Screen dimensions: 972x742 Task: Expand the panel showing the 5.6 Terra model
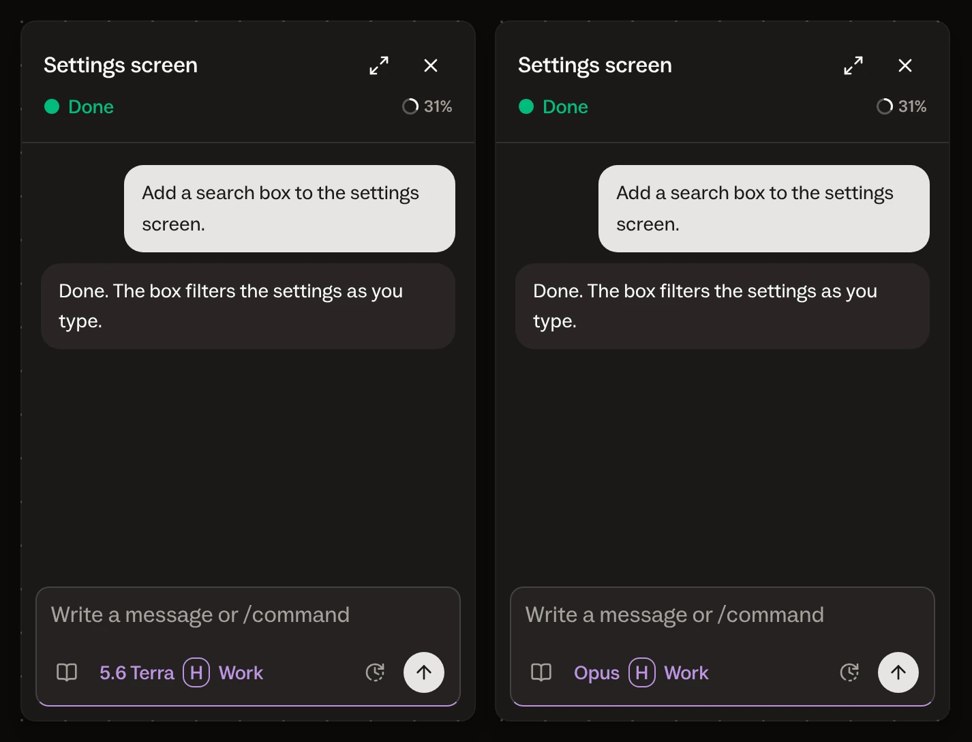tap(379, 65)
